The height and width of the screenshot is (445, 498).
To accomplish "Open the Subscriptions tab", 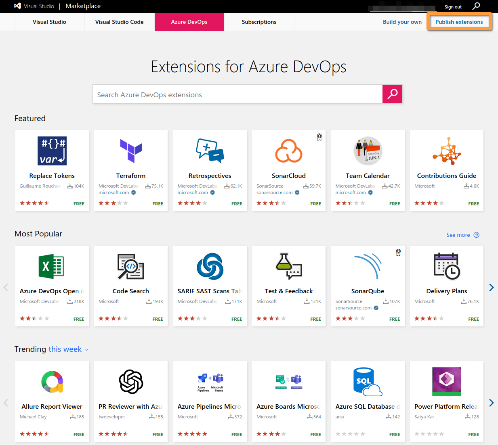I will tap(259, 22).
